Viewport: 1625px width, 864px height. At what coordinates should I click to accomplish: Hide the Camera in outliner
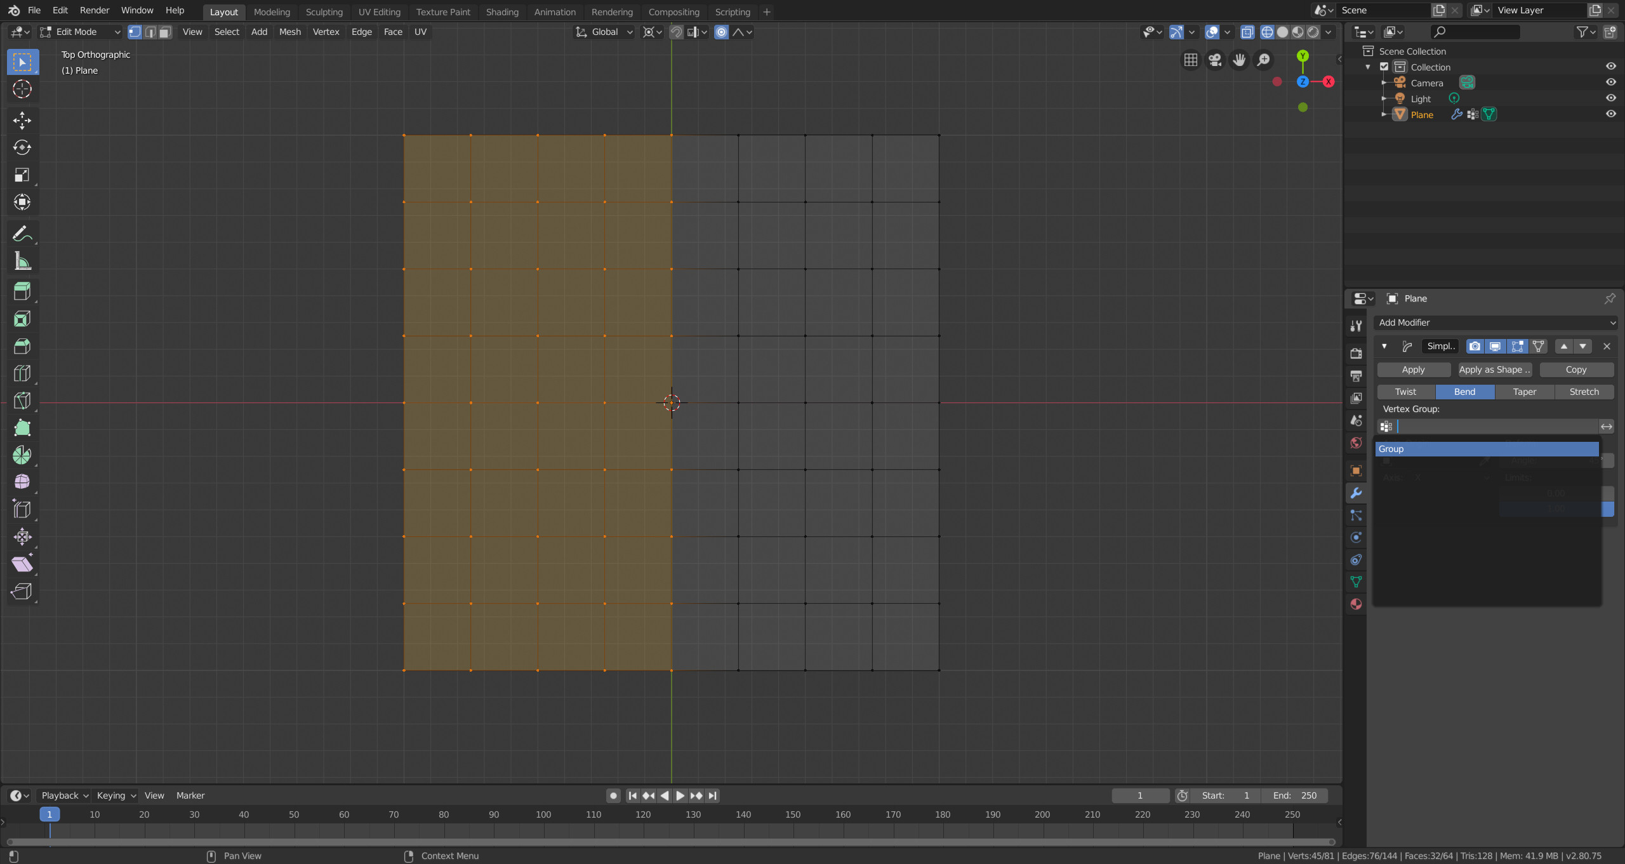1611,83
